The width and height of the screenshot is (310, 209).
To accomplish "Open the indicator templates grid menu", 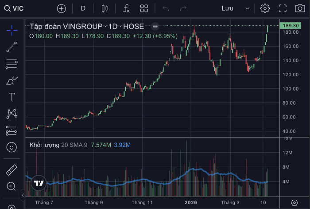I will pos(144,8).
